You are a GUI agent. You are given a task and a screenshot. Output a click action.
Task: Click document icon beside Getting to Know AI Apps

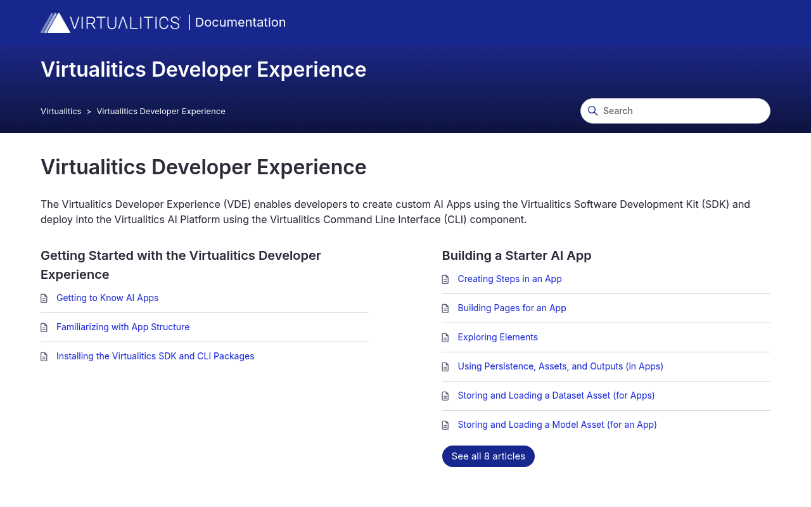click(x=44, y=298)
